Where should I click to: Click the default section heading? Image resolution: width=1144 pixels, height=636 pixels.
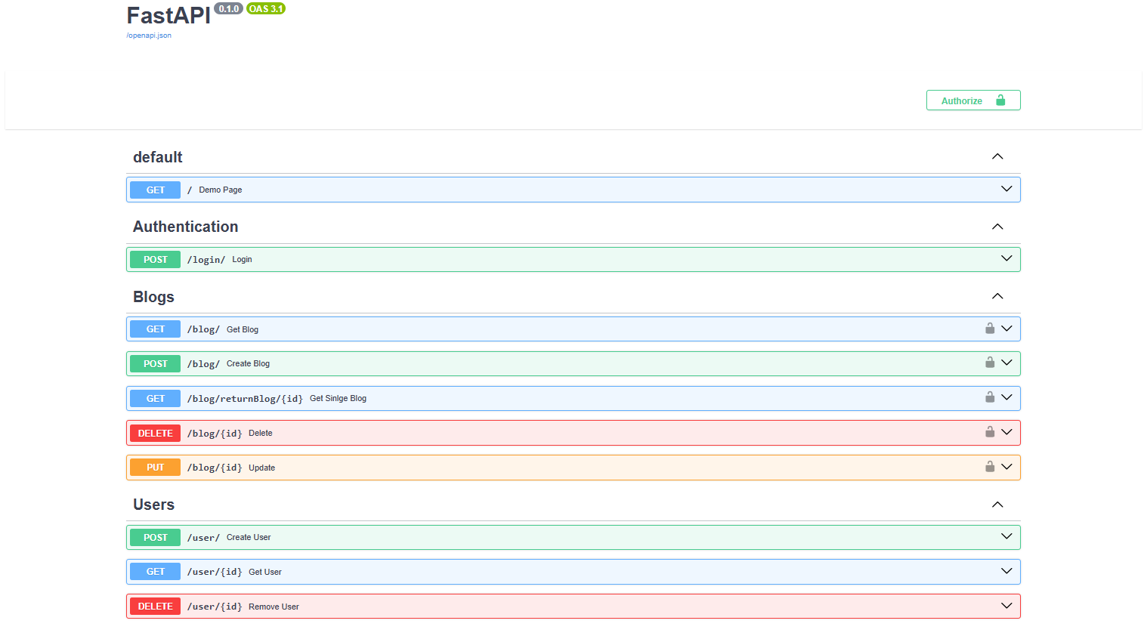click(158, 157)
